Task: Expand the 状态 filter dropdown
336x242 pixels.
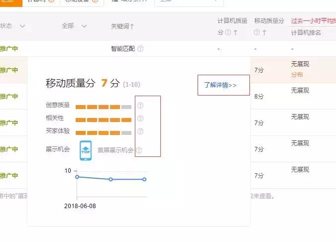Action: pyautogui.click(x=22, y=26)
